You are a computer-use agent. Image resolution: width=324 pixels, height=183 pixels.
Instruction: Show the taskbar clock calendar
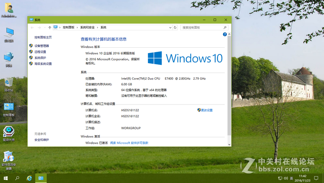click(303, 178)
